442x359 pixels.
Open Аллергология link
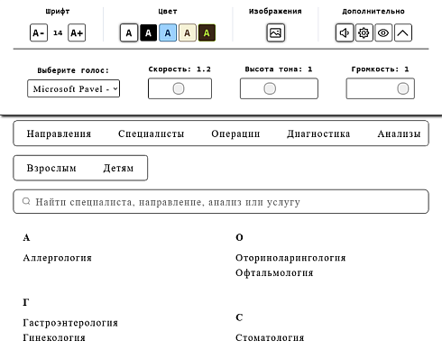58,258
